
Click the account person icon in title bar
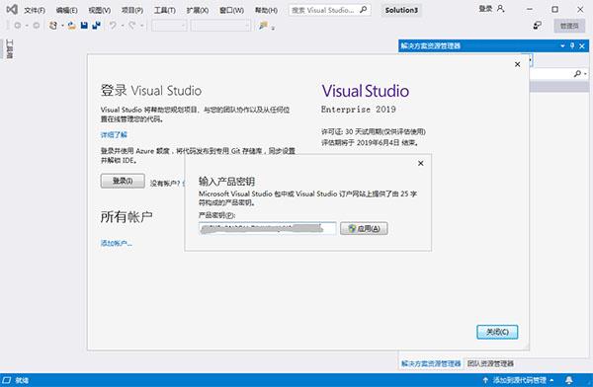point(501,9)
